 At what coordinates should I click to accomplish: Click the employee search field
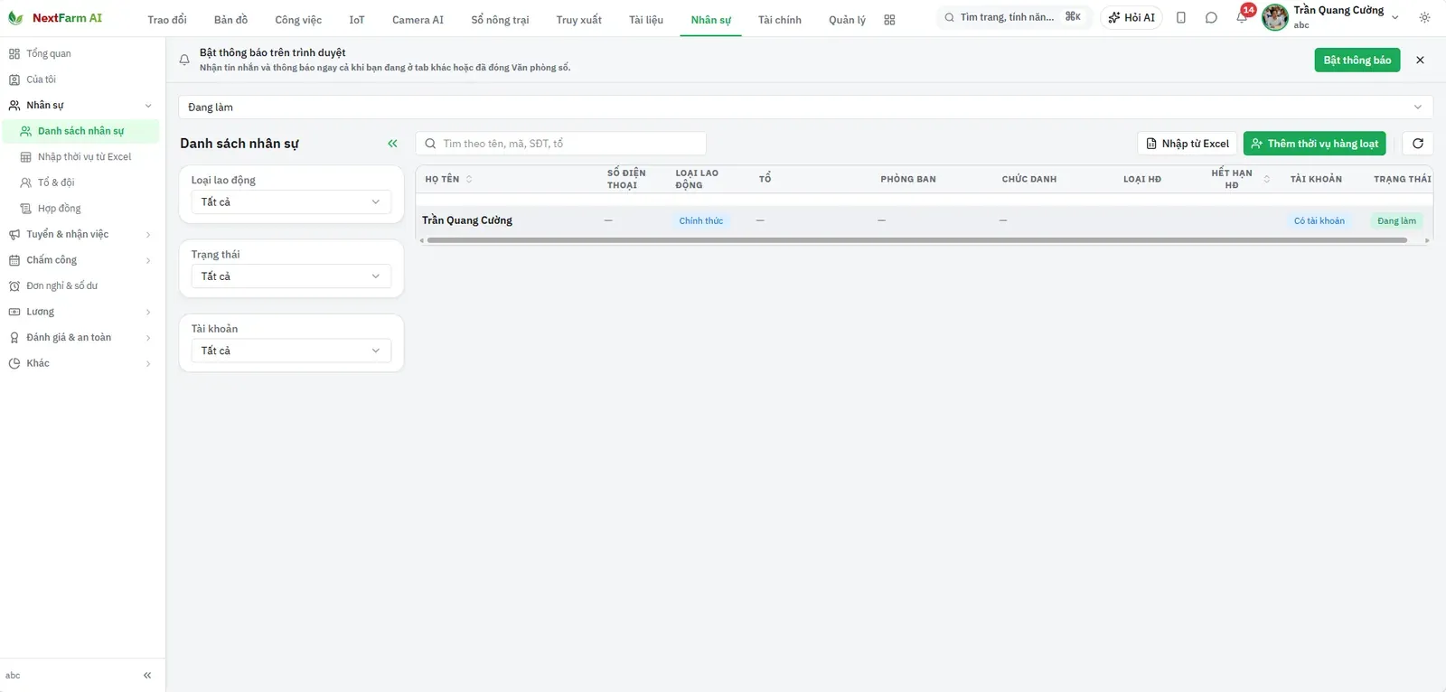(560, 144)
